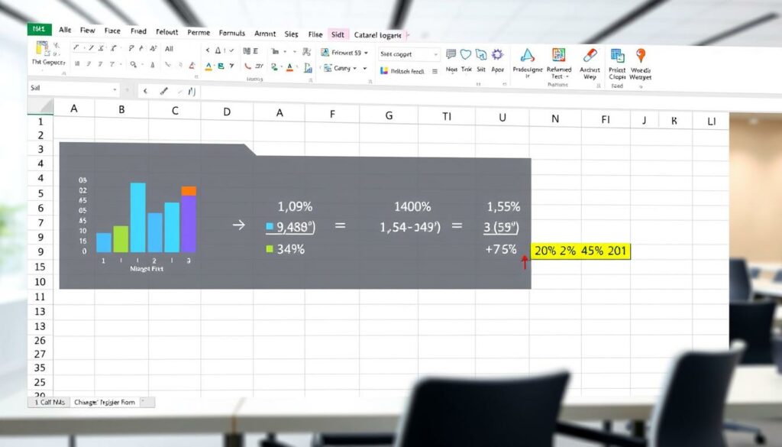The image size is (782, 447).
Task: Click the yellow-underlined A font color icon
Action: [208, 66]
